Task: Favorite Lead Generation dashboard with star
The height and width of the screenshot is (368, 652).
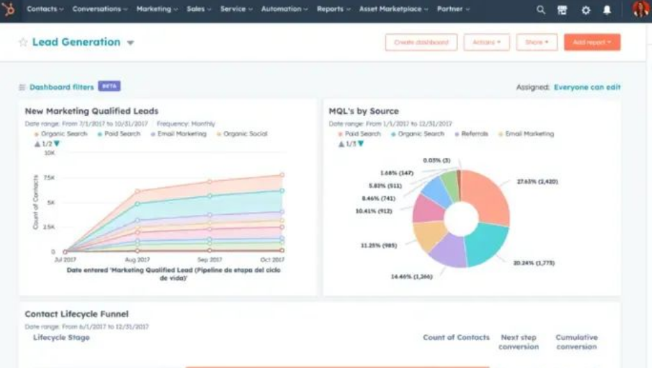Action: pos(23,42)
